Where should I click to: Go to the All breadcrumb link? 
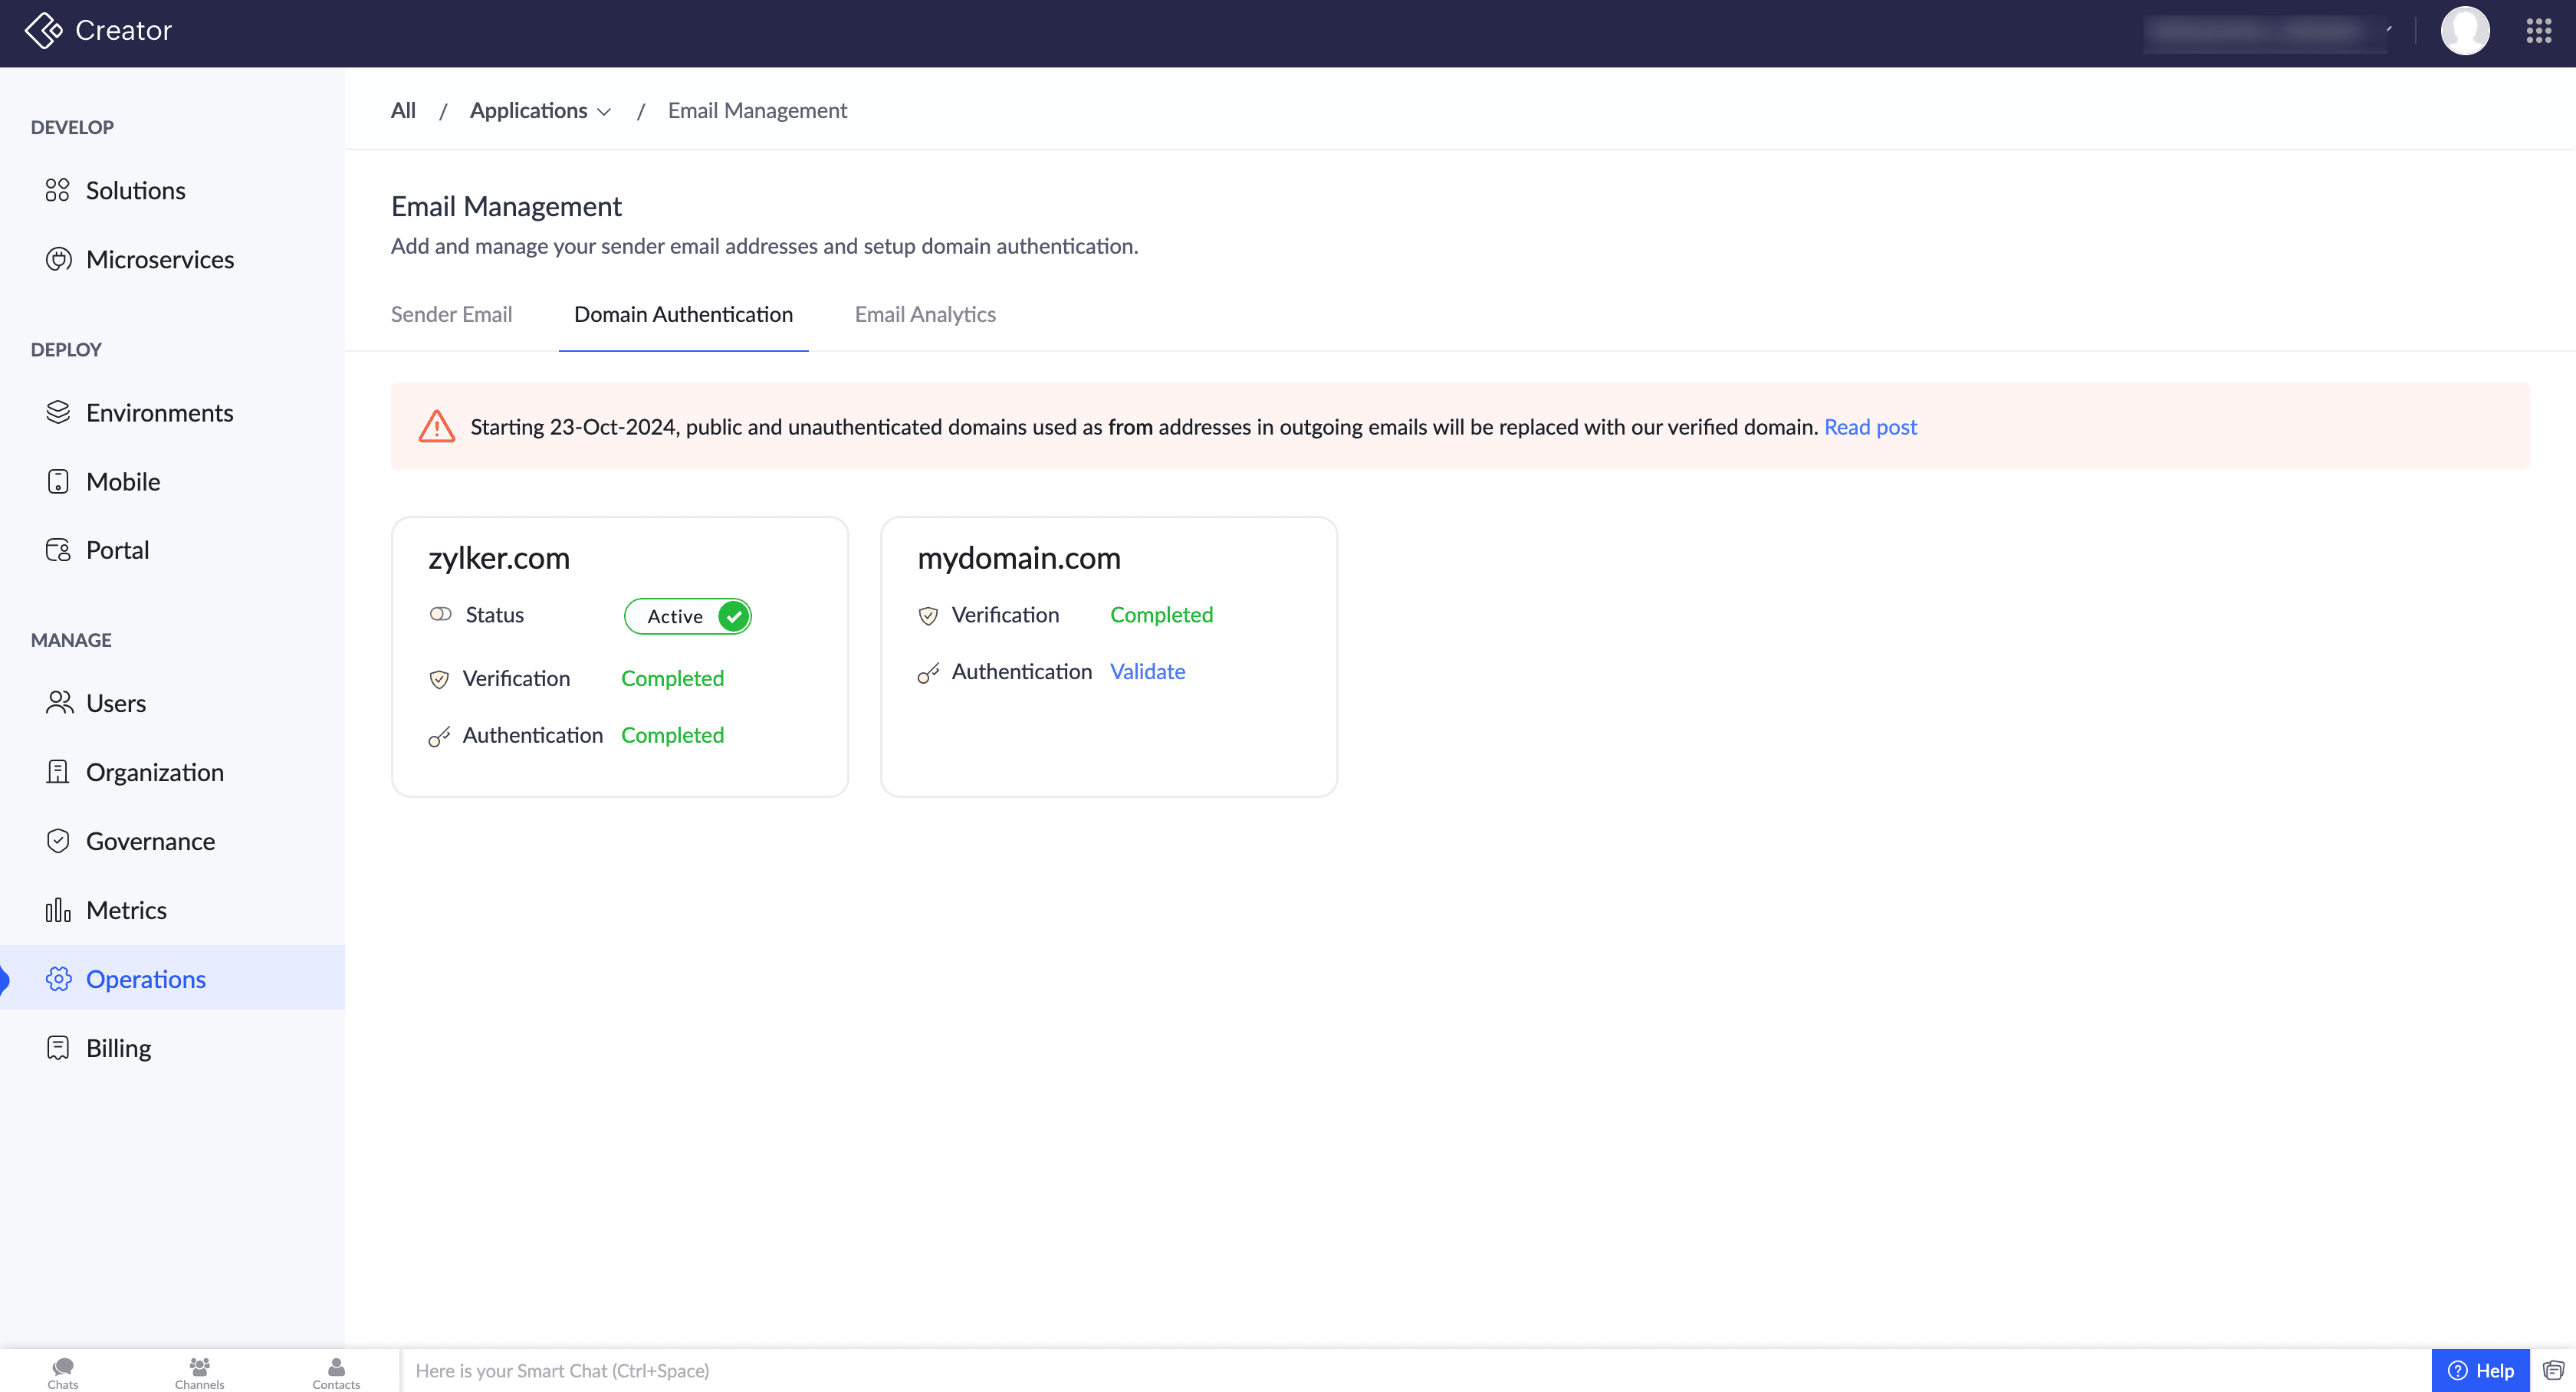click(403, 111)
